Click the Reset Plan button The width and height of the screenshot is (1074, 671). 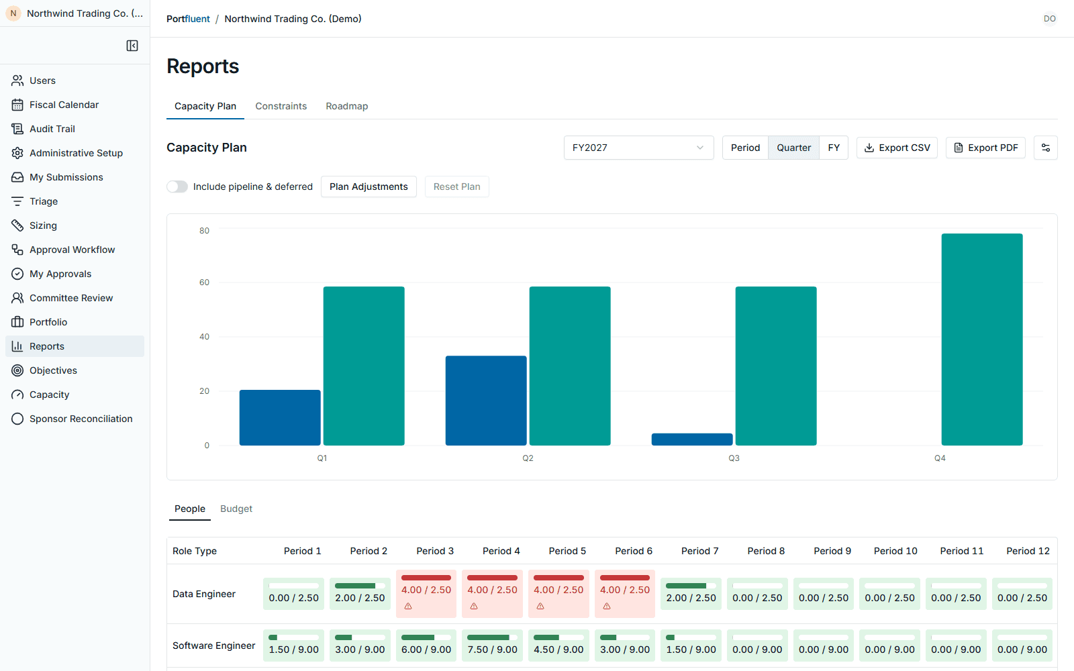(456, 187)
